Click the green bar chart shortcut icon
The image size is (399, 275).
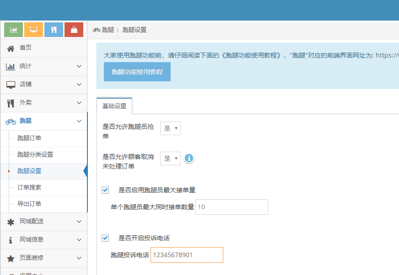[x=13, y=30]
